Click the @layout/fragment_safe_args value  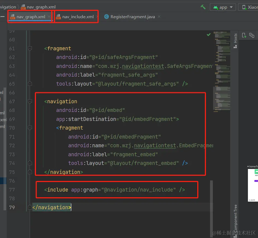pos(137,84)
